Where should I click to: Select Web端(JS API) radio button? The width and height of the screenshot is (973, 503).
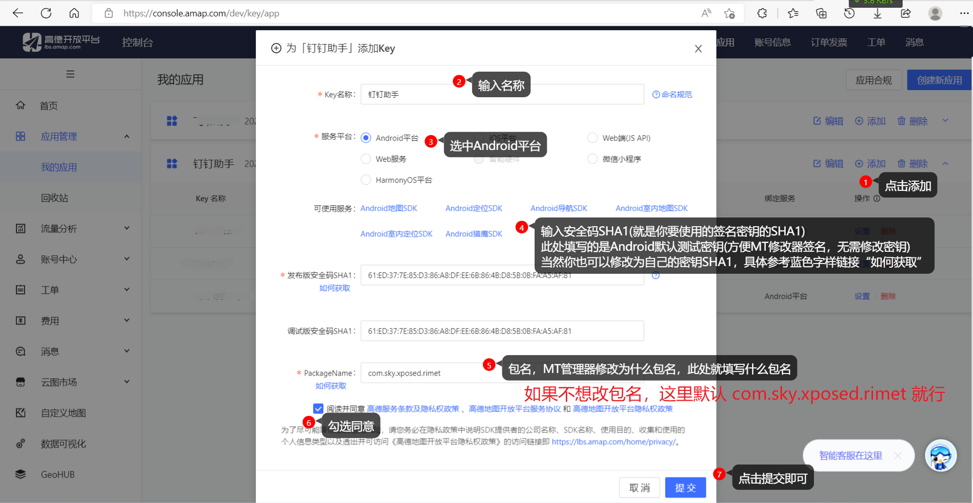click(592, 138)
